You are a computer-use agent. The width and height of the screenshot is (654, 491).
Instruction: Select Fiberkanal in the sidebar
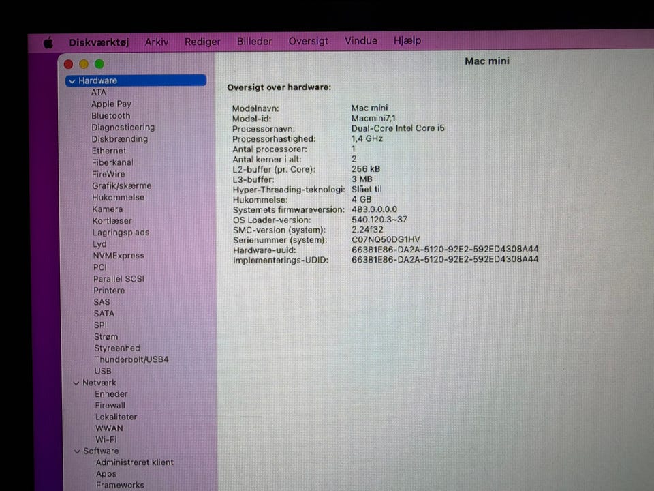pos(112,162)
